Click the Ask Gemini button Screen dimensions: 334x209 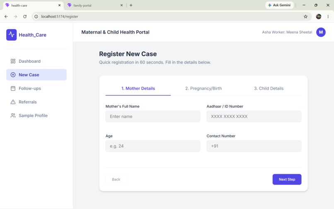279,5
